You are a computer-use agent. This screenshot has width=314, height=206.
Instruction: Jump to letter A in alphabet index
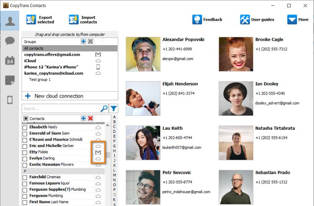(114, 117)
